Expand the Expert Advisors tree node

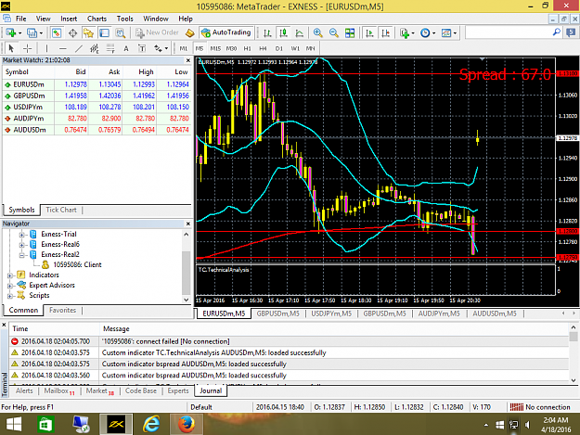point(10,286)
